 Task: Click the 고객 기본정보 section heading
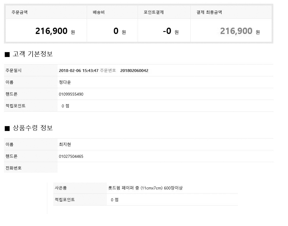click(33, 54)
